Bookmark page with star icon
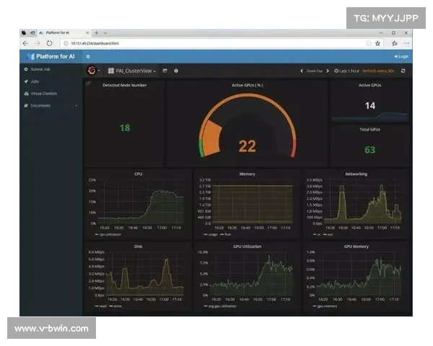 click(377, 43)
